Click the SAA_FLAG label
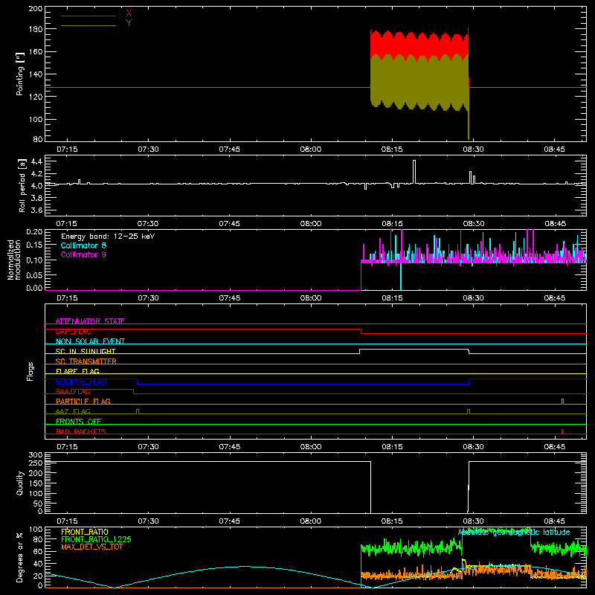595x595 pixels. click(x=73, y=391)
